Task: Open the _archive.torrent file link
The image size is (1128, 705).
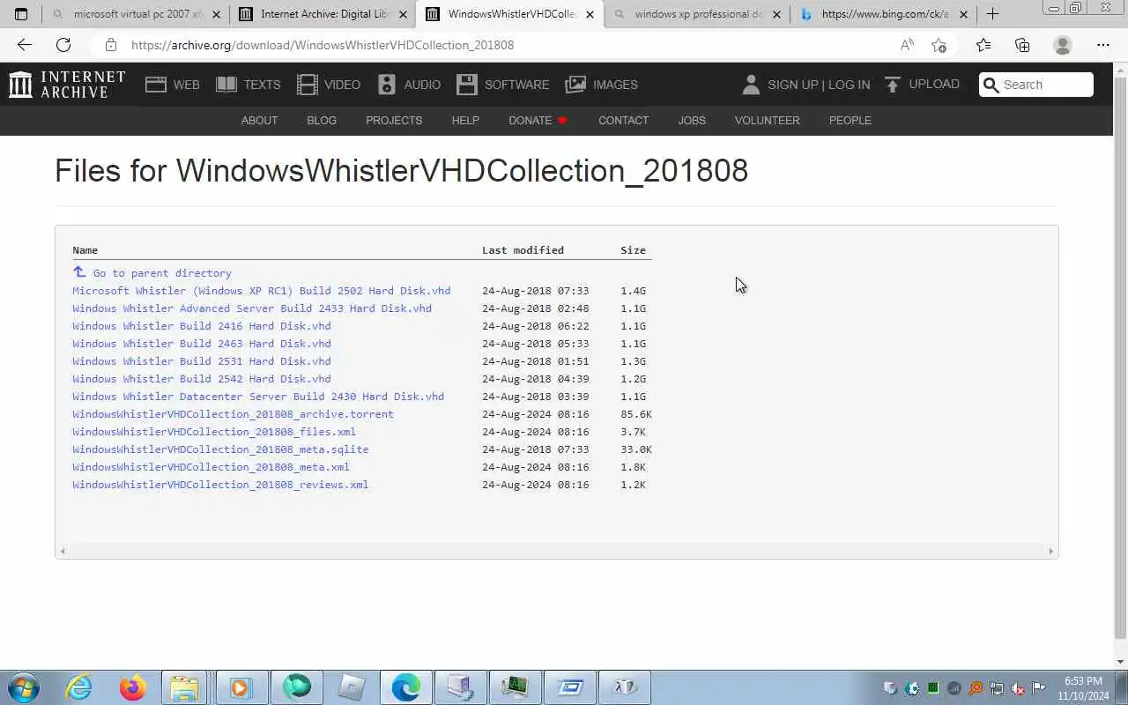Action: (x=233, y=413)
